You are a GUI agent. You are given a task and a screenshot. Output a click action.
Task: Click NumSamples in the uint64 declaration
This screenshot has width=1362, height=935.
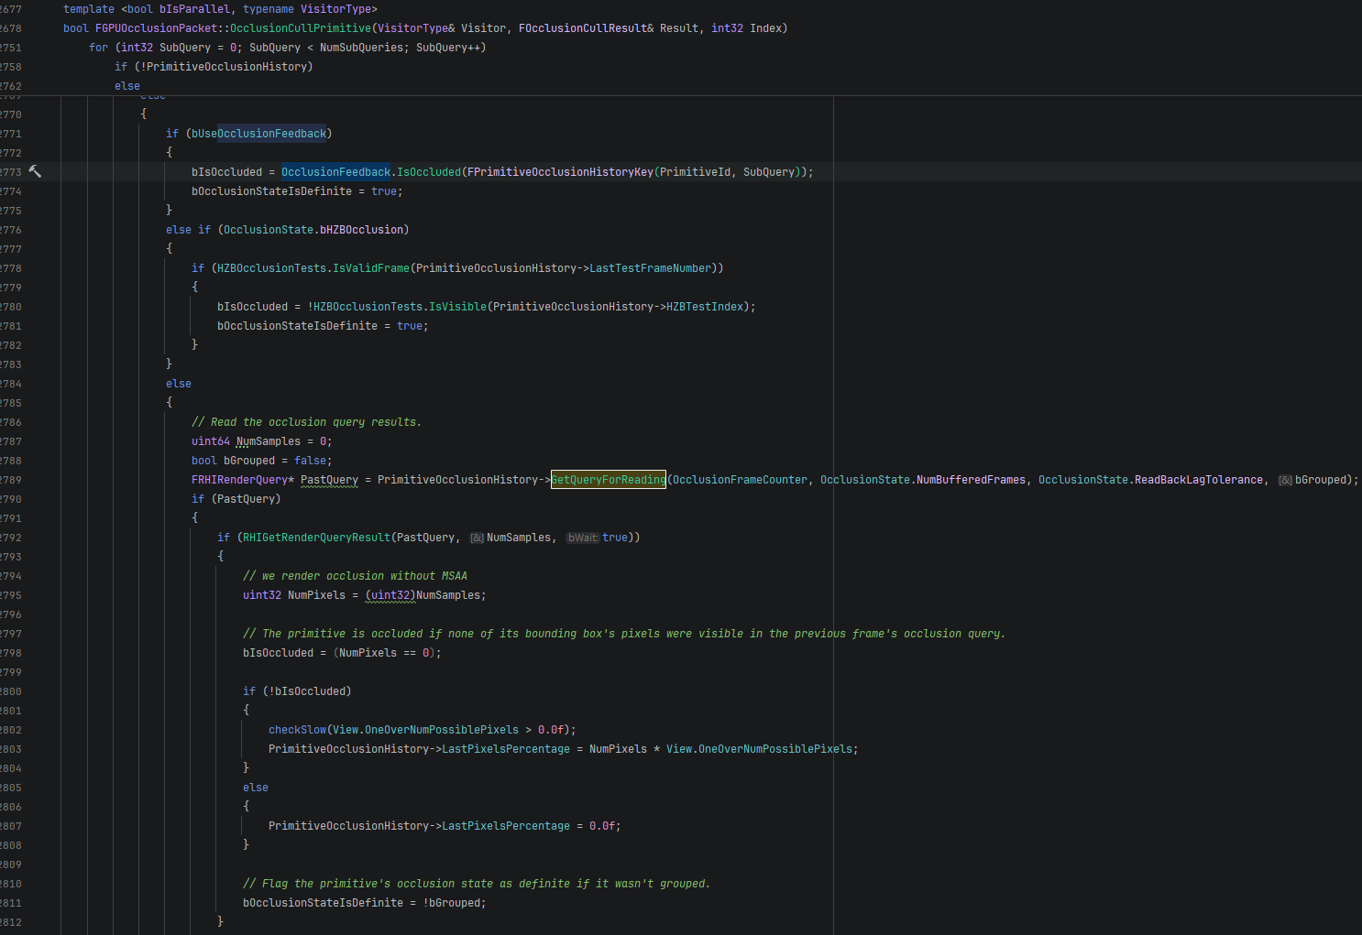pos(269,441)
